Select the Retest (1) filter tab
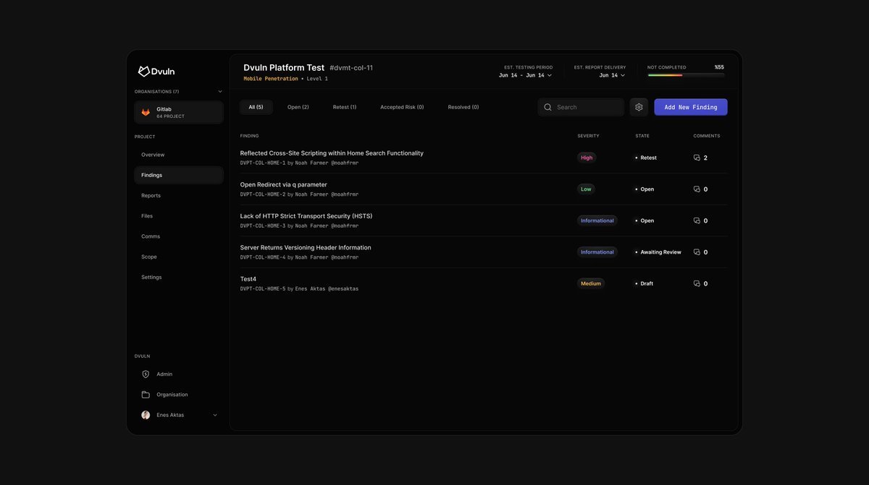Image resolution: width=869 pixels, height=485 pixels. pos(345,107)
